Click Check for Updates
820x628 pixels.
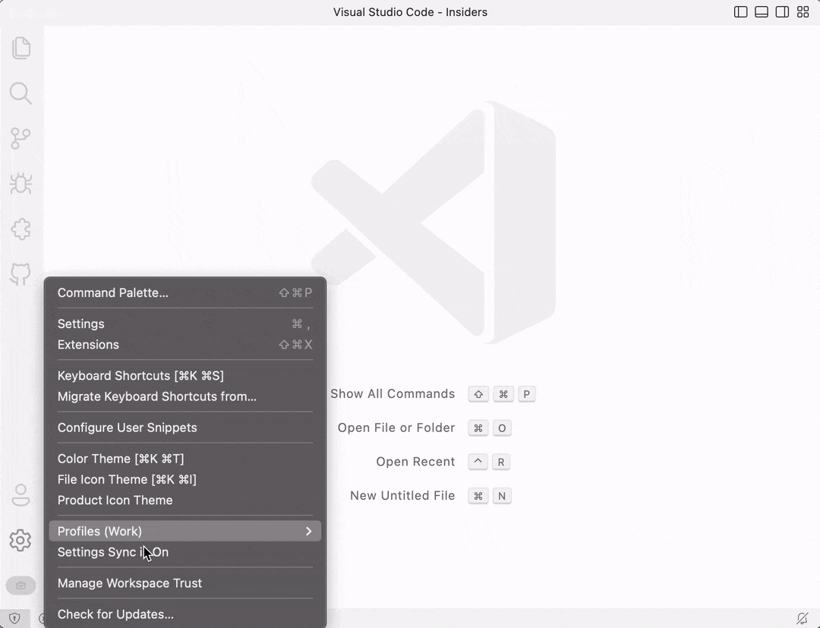[x=115, y=614]
